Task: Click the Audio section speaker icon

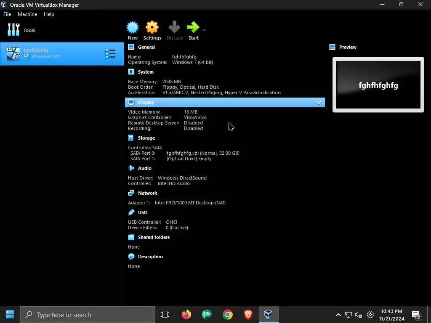Action: (x=131, y=168)
